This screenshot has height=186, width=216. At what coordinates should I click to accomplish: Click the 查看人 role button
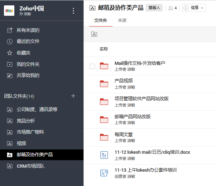click(155, 8)
